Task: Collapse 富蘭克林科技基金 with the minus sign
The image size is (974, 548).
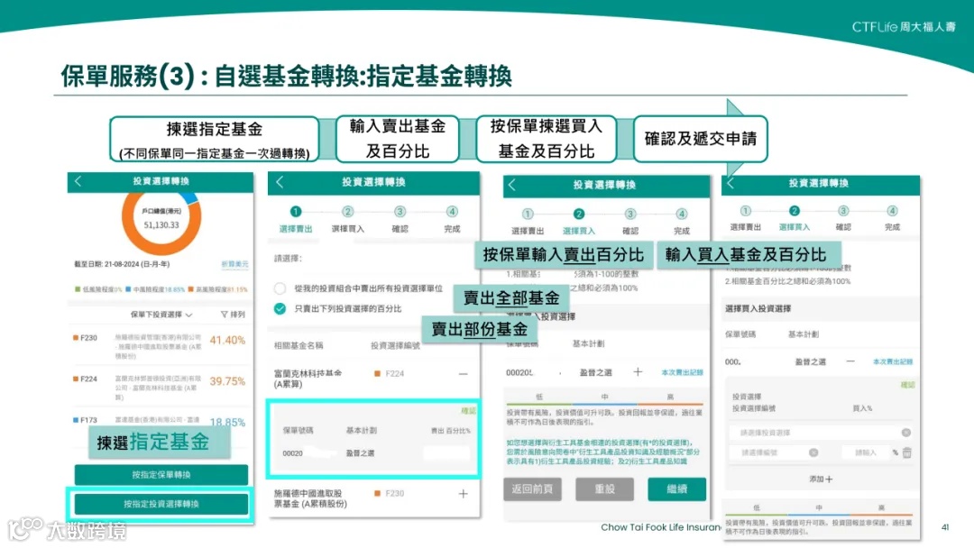Action: [x=464, y=373]
